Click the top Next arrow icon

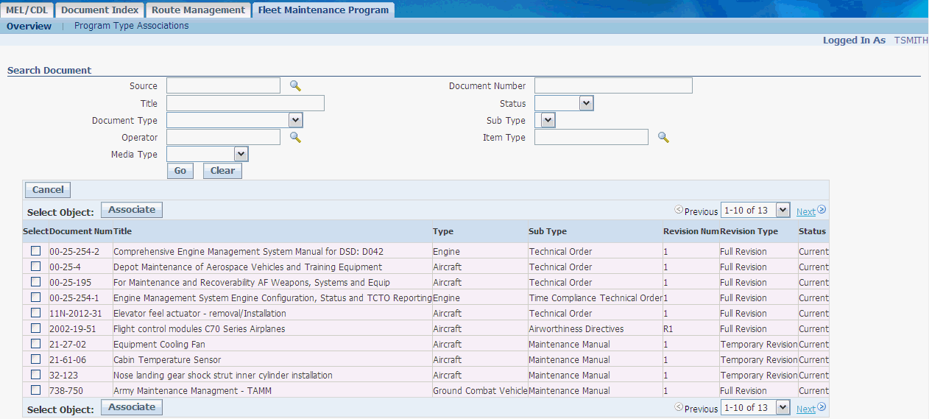click(x=822, y=210)
